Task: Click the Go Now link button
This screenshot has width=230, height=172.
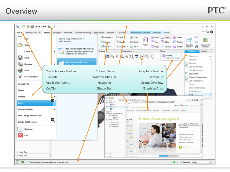Action: 186,147
